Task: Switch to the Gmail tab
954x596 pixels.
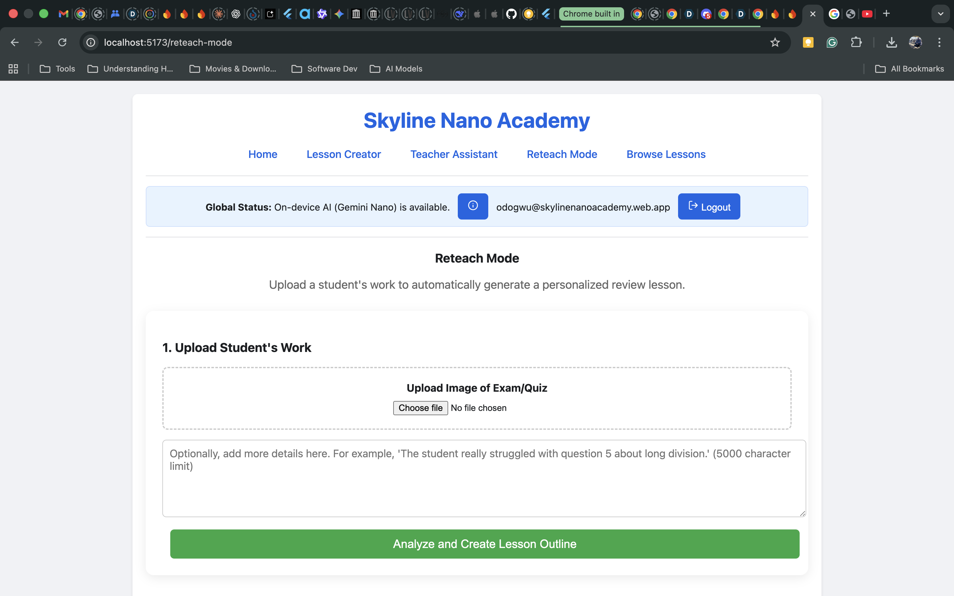Action: [x=63, y=14]
